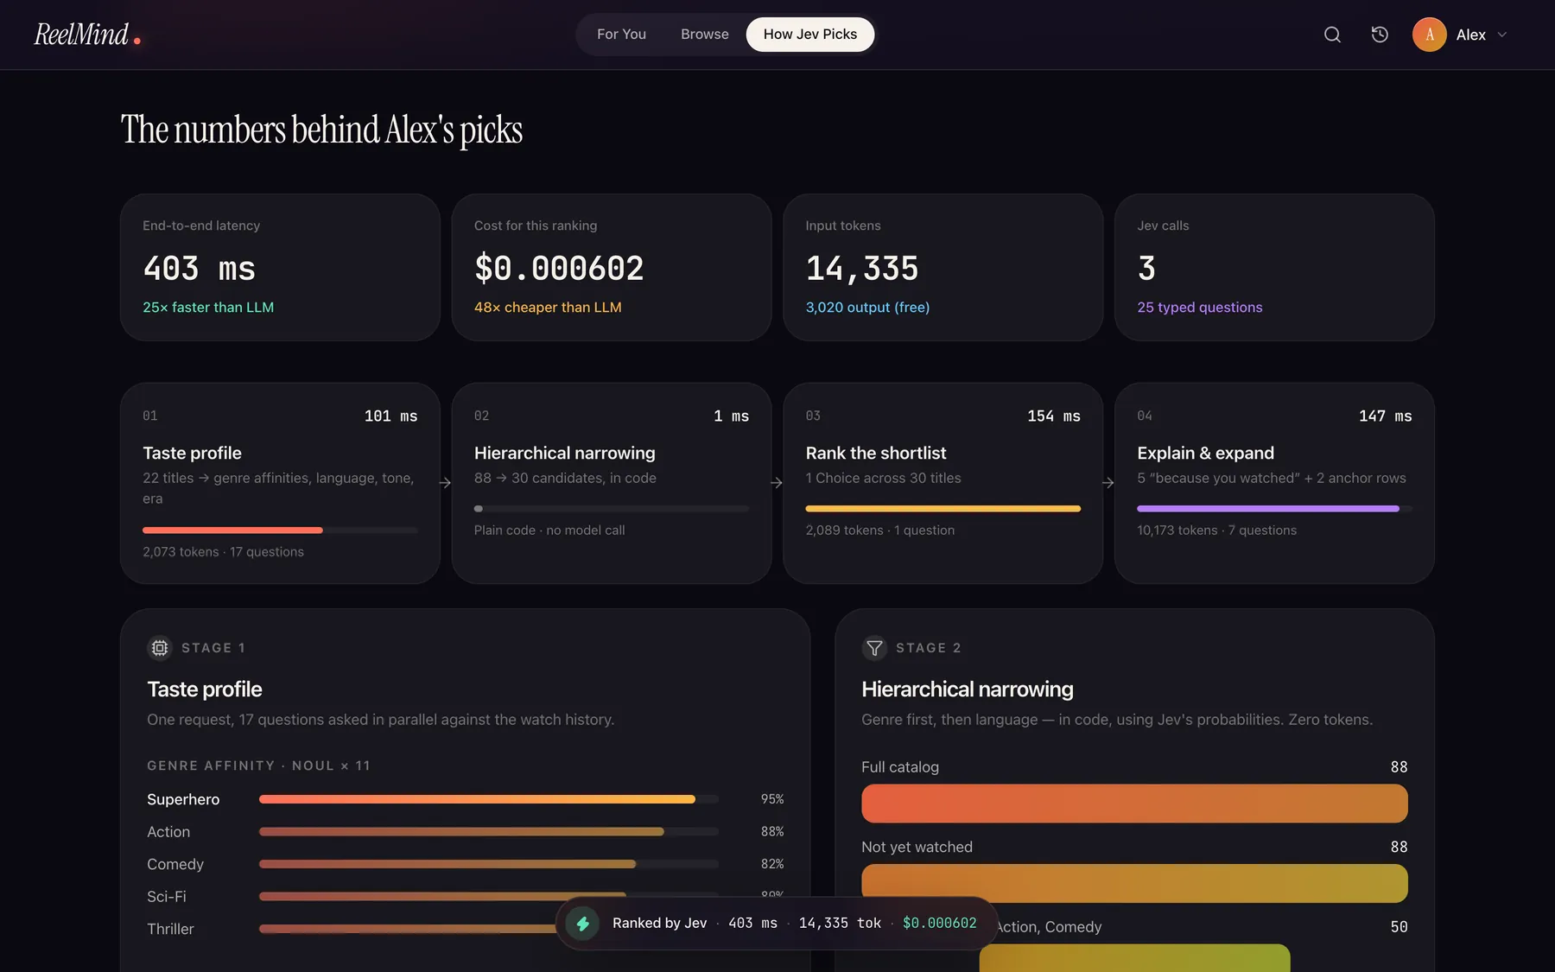Click the green lightning bolt icon
The width and height of the screenshot is (1555, 972).
point(582,923)
